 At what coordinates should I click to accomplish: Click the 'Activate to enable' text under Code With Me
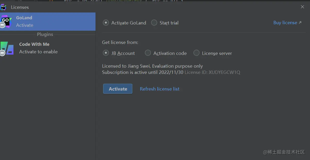pyautogui.click(x=38, y=52)
